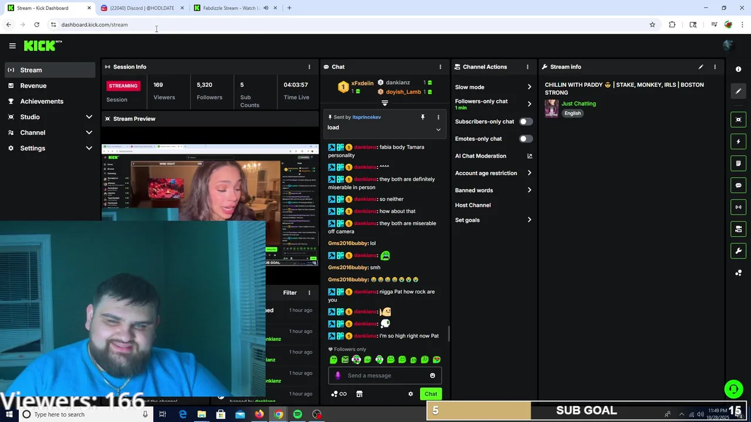Click the Just Chatting category link
The width and height of the screenshot is (751, 422).
[579, 104]
